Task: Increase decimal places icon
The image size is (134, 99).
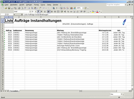Action: [x=74, y=12]
